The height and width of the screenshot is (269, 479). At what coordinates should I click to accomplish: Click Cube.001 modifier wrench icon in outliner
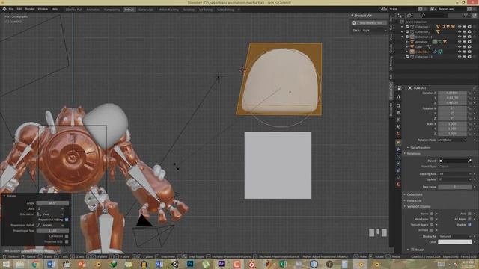pos(436,52)
